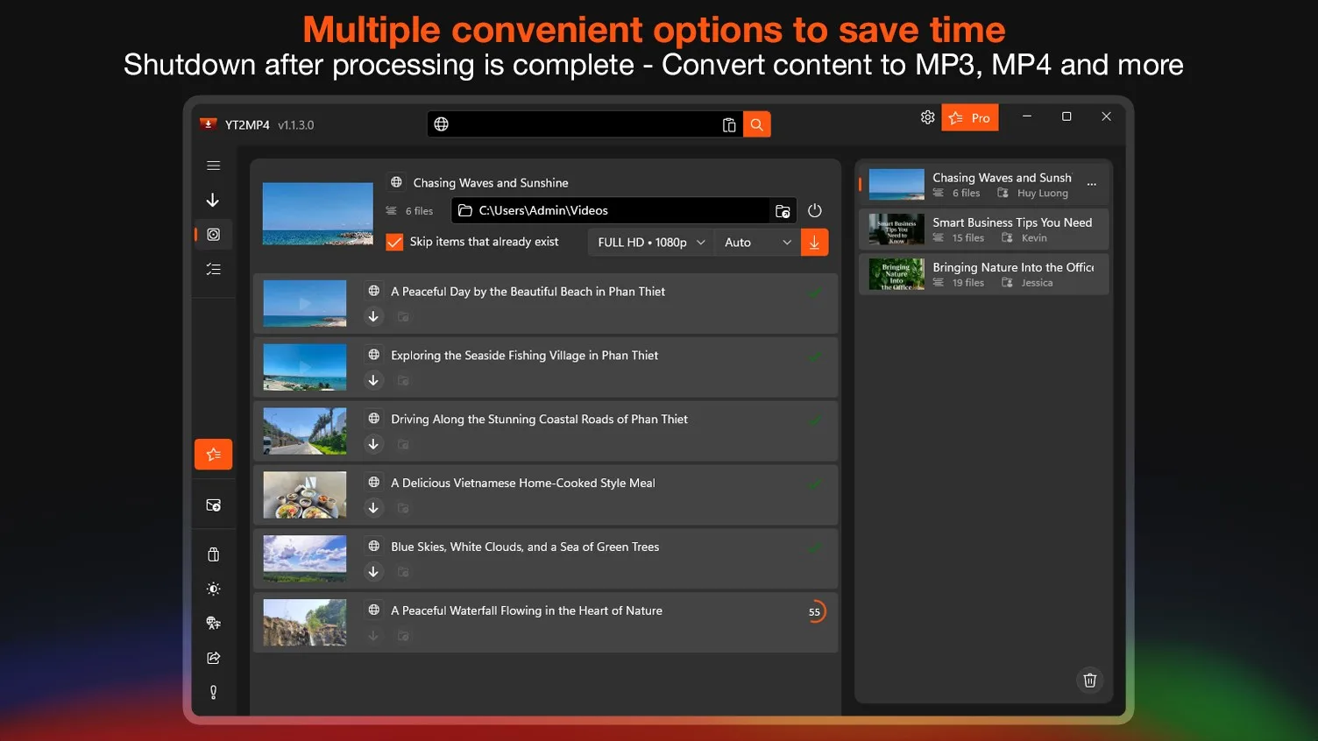Open the Auto format dropdown
The width and height of the screenshot is (1318, 741).
(x=758, y=243)
